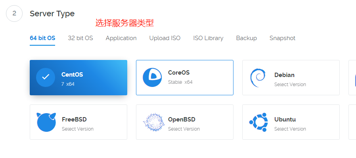Image resolution: width=356 pixels, height=158 pixels.
Task: Switch to the 64 bit OS tab
Action: pyautogui.click(x=42, y=38)
